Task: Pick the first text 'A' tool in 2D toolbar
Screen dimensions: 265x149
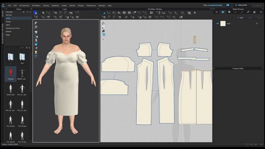Action: pos(170,13)
